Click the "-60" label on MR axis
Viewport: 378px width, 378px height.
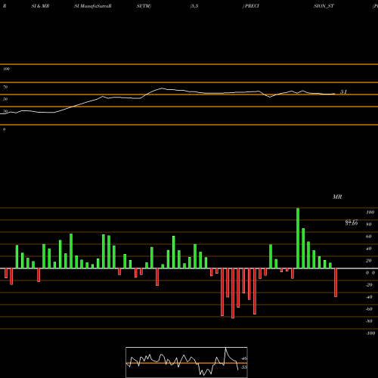(369, 309)
